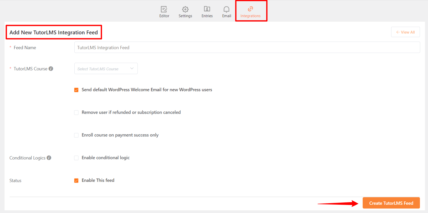Toggle Enable This feed checkbox
The height and width of the screenshot is (213, 428).
tap(76, 181)
